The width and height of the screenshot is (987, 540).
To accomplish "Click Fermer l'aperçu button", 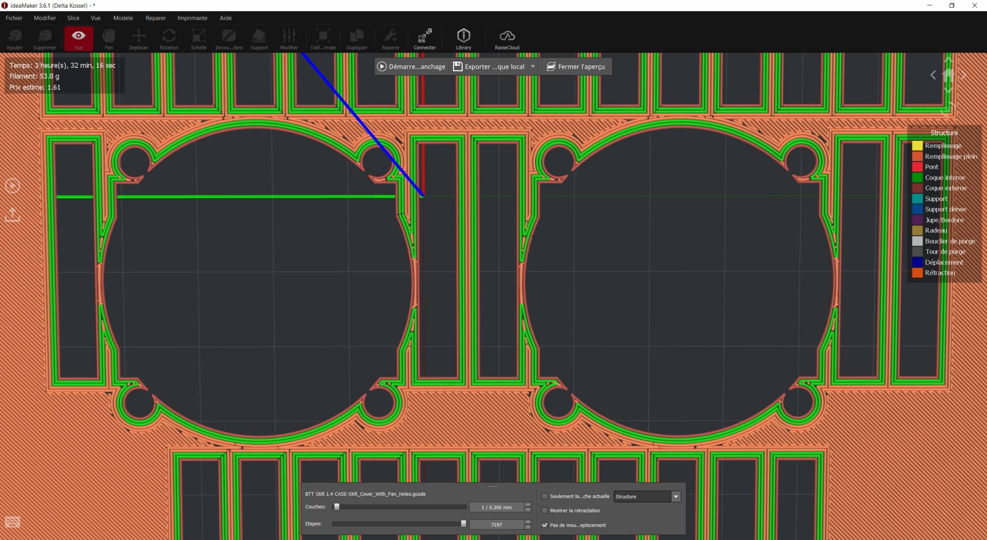I will 575,66.
